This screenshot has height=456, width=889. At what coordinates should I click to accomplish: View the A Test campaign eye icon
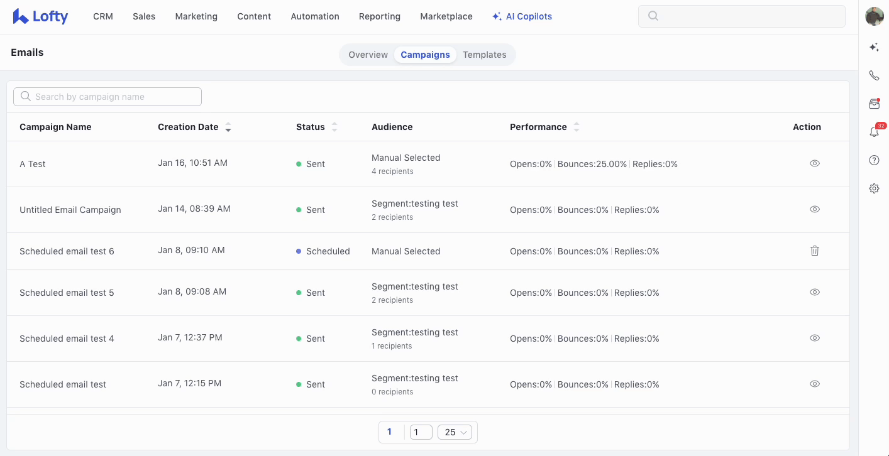coord(814,163)
